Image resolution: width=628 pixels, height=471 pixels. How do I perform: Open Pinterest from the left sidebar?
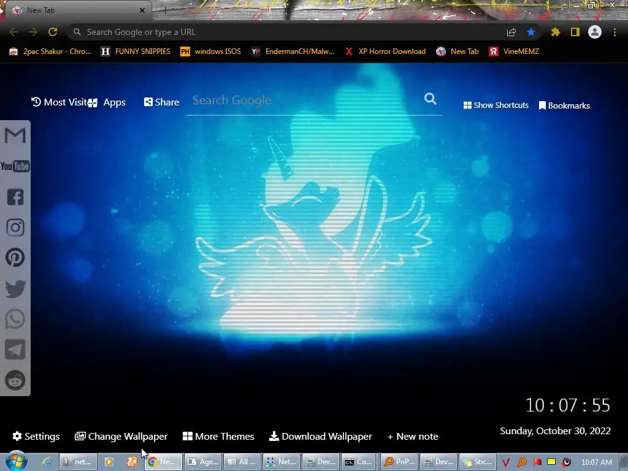point(15,258)
